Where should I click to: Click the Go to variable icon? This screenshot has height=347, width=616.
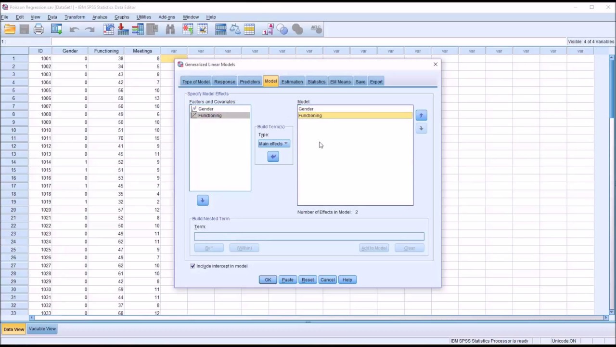click(x=123, y=29)
